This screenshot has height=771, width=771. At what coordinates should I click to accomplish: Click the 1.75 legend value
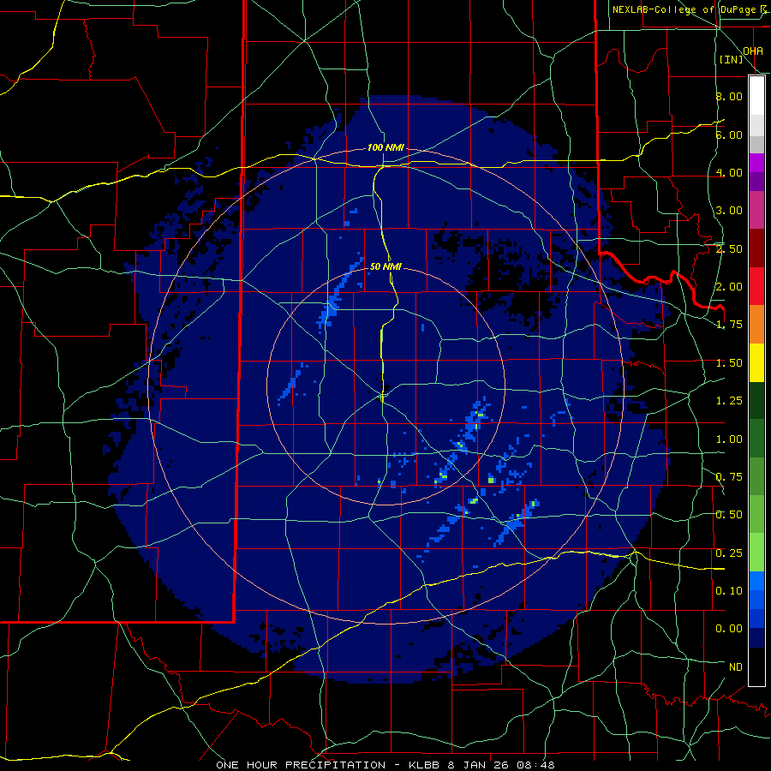[729, 325]
